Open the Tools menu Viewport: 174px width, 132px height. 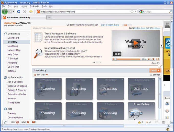[x=44, y=6]
